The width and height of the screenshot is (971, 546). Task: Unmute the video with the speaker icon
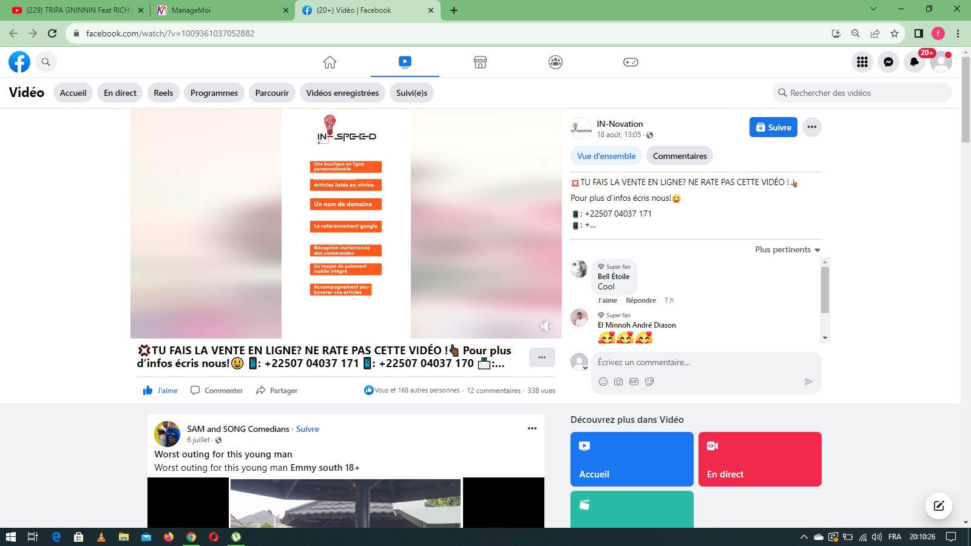pos(546,326)
